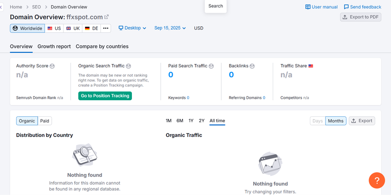This screenshot has height=195, width=391.
Task: Open the User manual link
Action: point(322,7)
